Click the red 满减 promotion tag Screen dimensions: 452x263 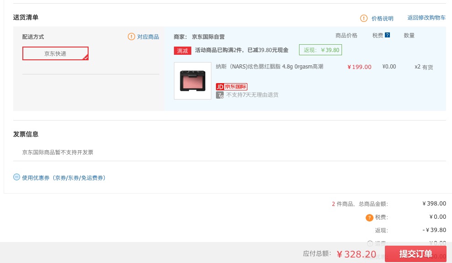point(183,51)
